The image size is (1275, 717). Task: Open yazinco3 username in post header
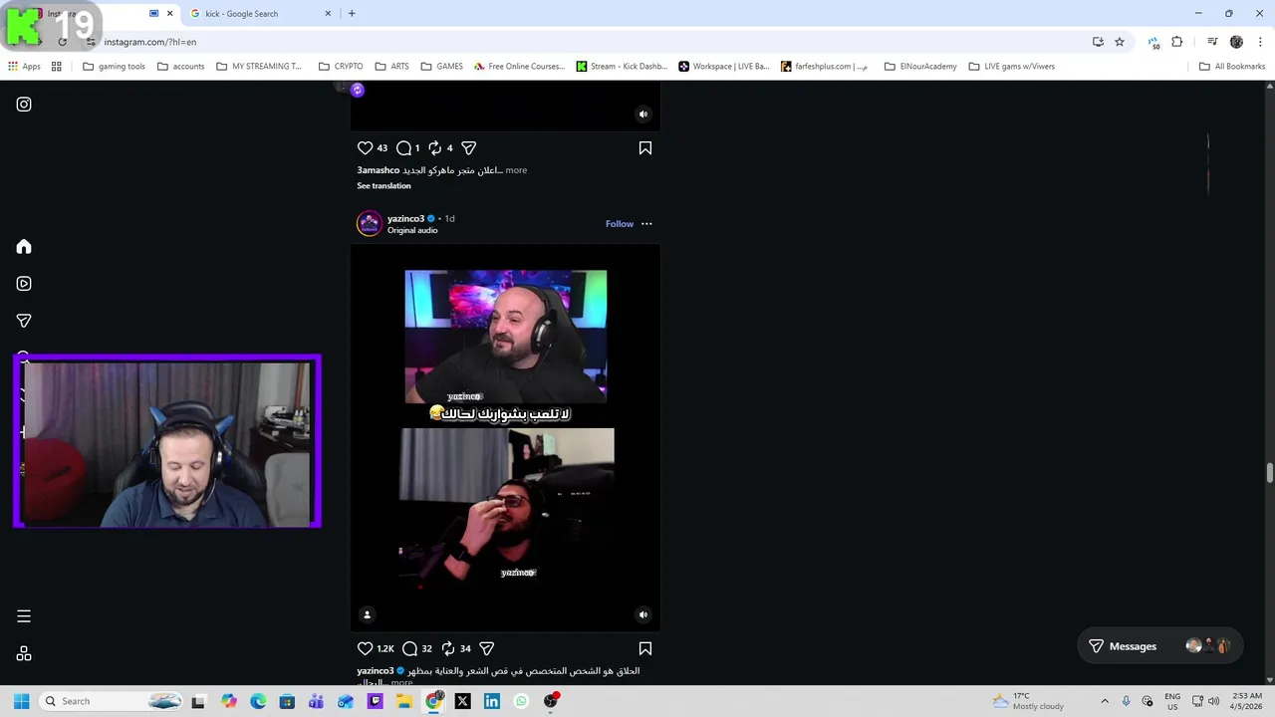(x=405, y=218)
